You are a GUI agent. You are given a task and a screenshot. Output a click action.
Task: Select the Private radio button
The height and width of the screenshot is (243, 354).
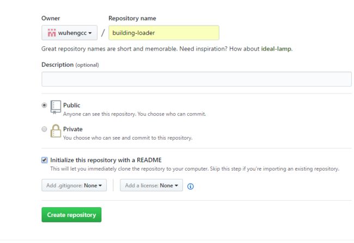44,129
